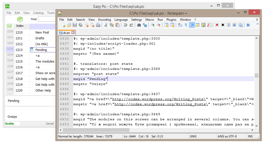Click the Undo arrow icon
This screenshot has height=143, width=264.
(x=125, y=25)
